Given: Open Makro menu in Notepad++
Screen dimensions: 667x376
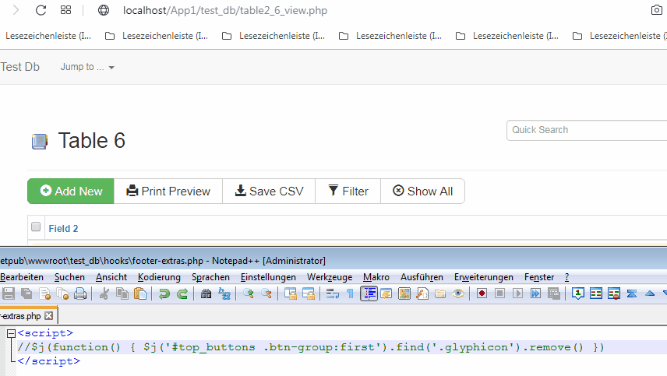Looking at the screenshot, I should click(x=376, y=277).
